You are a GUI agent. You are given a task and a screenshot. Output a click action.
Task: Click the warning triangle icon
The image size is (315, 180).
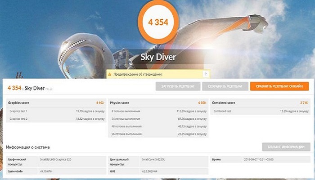click(x=109, y=74)
